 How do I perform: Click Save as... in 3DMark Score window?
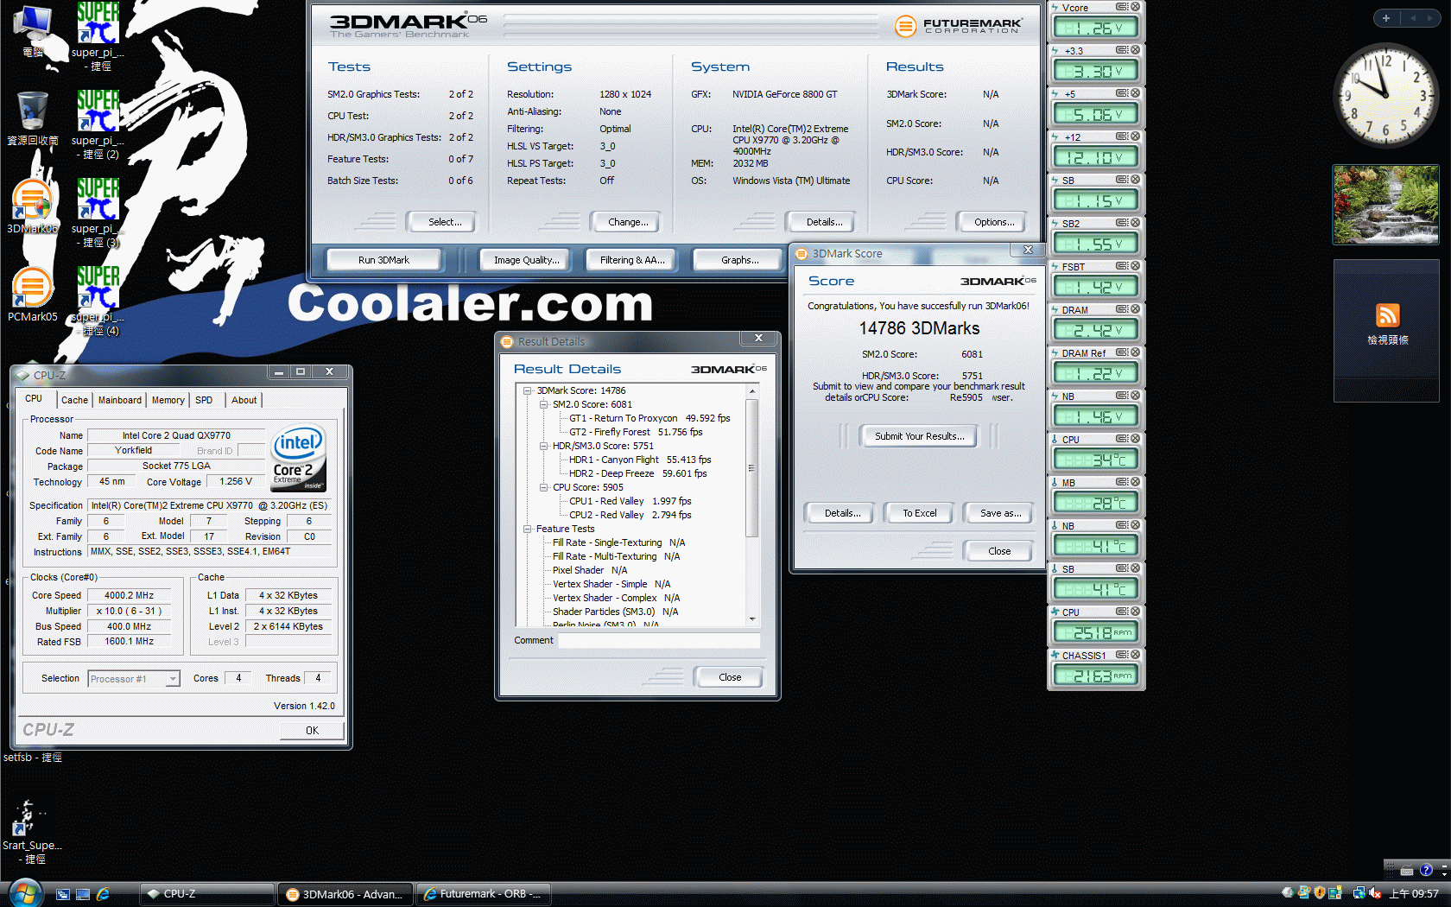[x=1000, y=513]
